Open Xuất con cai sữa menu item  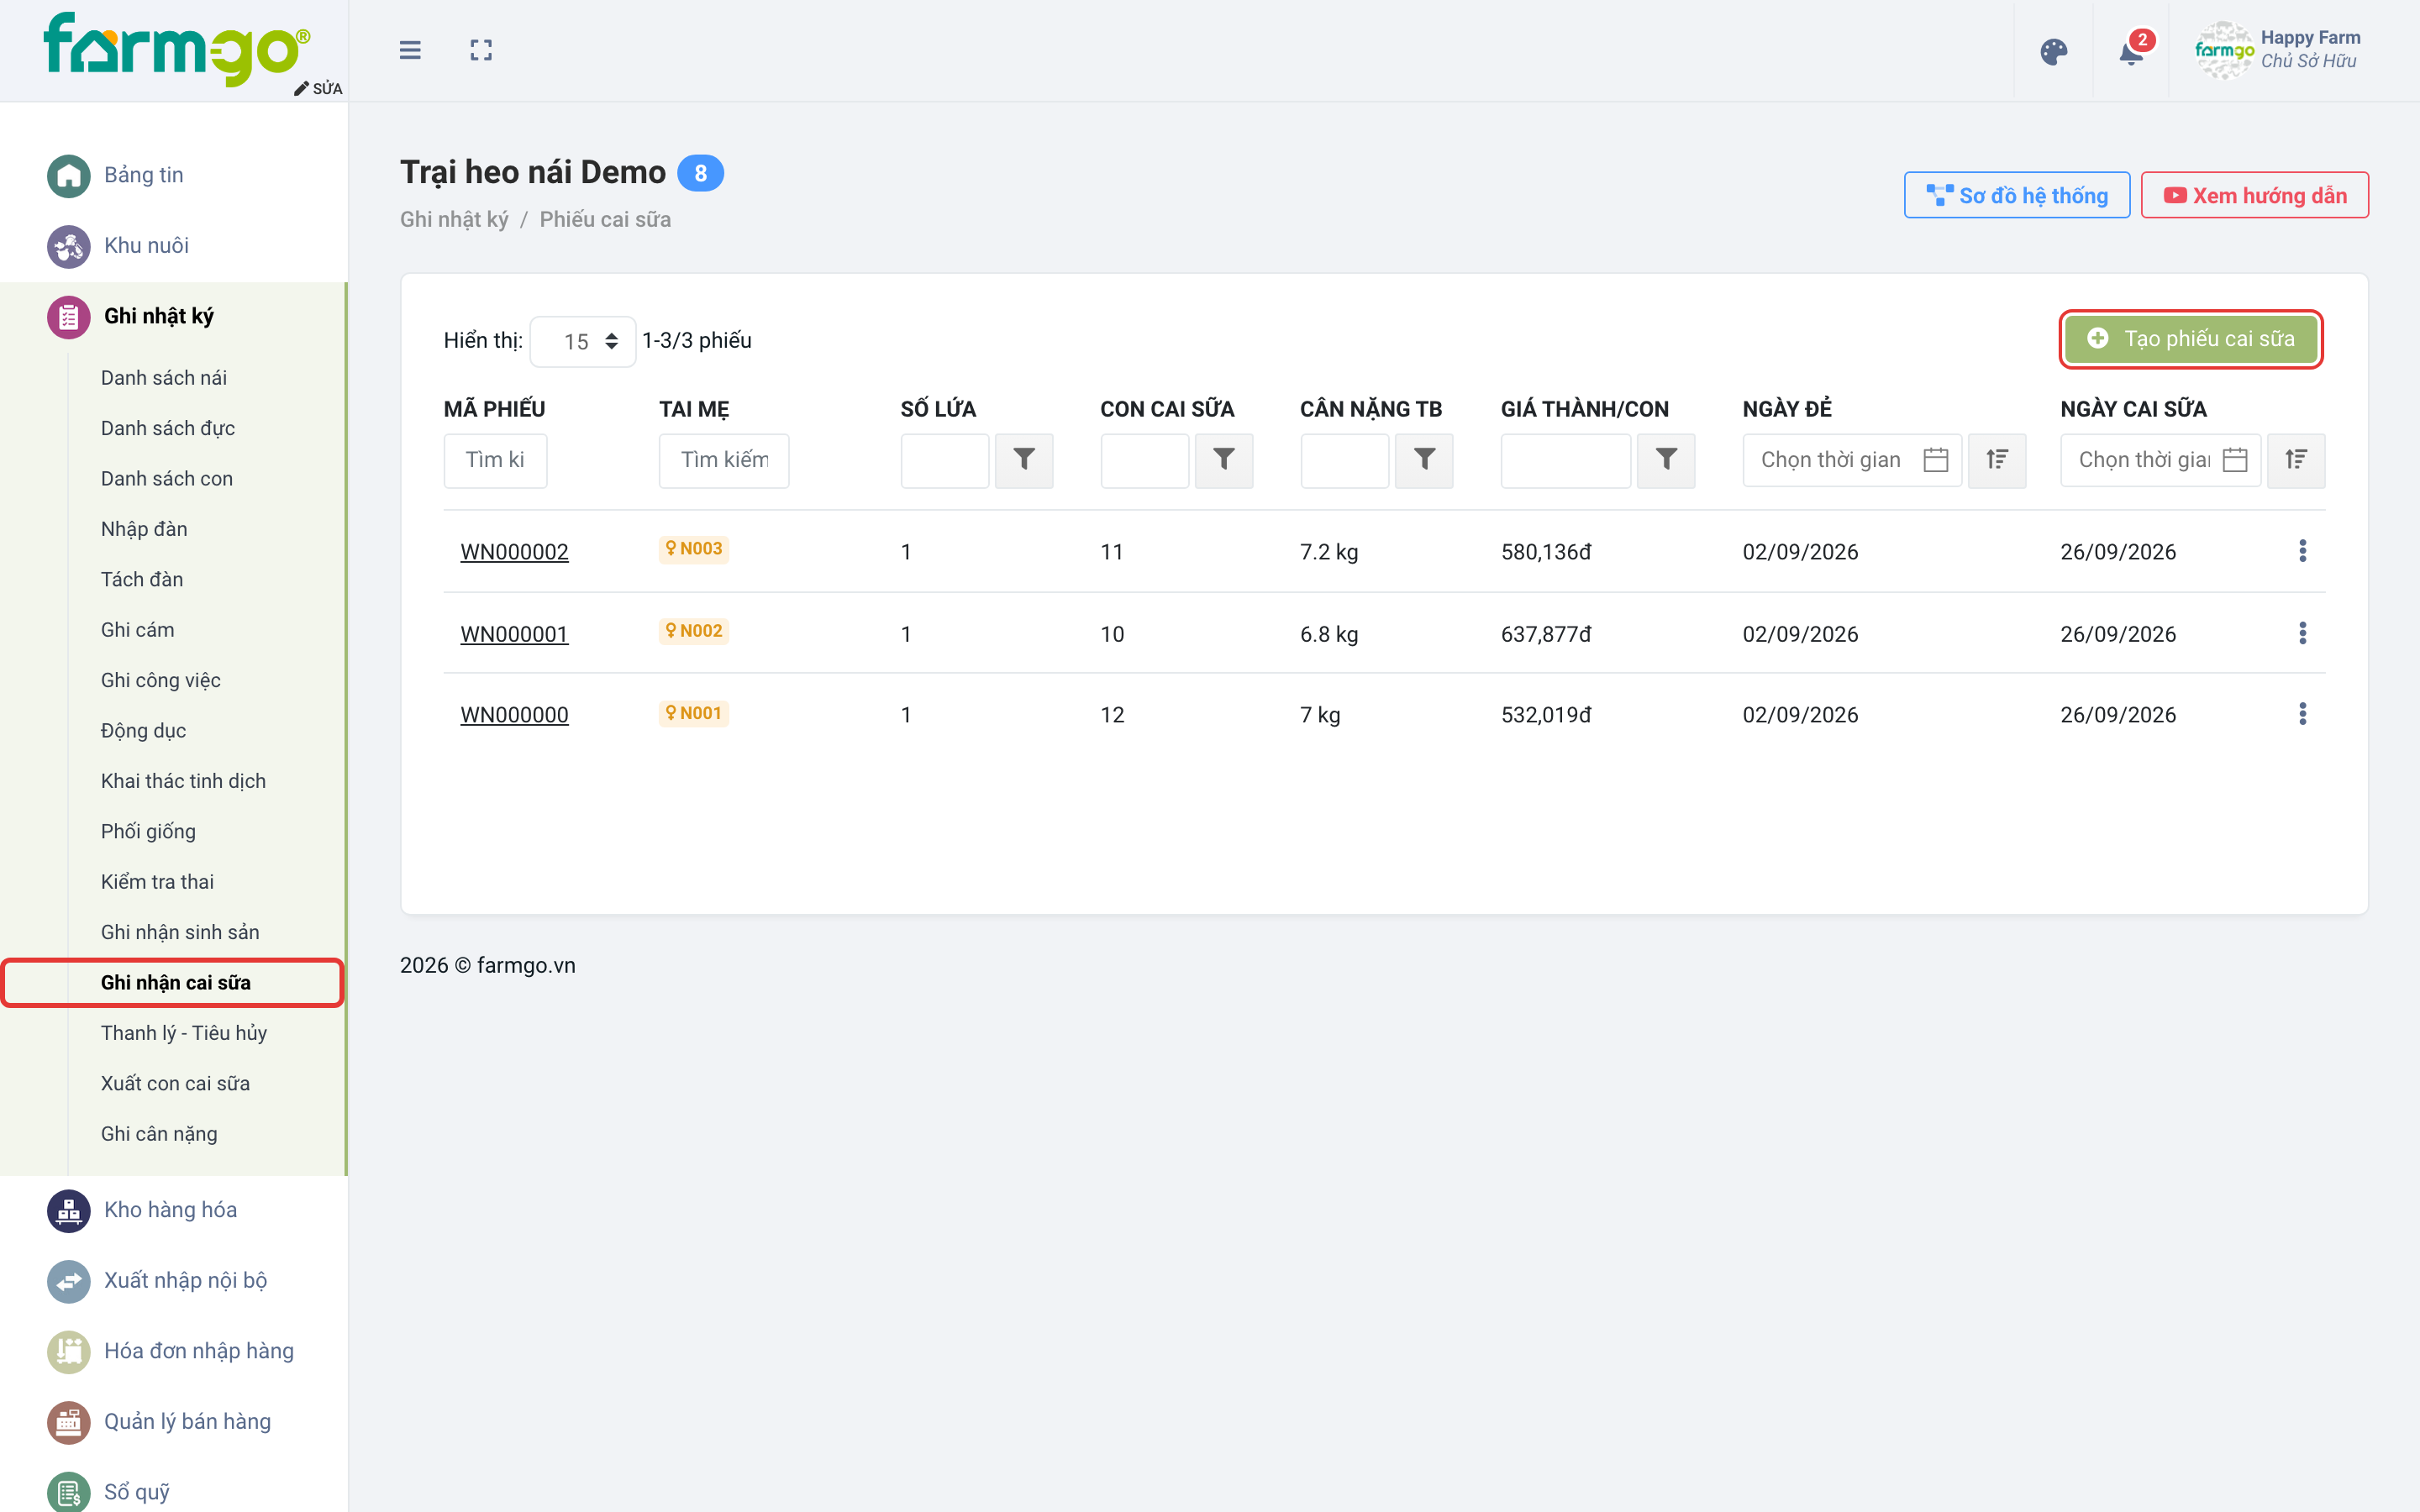pos(175,1083)
